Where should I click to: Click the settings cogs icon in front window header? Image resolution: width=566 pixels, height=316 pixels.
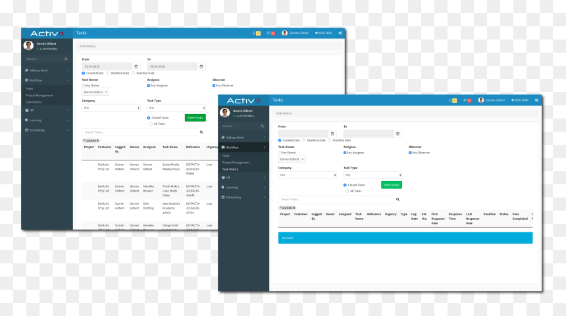click(x=537, y=100)
